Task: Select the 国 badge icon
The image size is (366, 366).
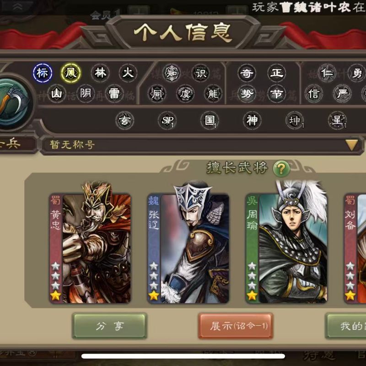Action: point(210,120)
